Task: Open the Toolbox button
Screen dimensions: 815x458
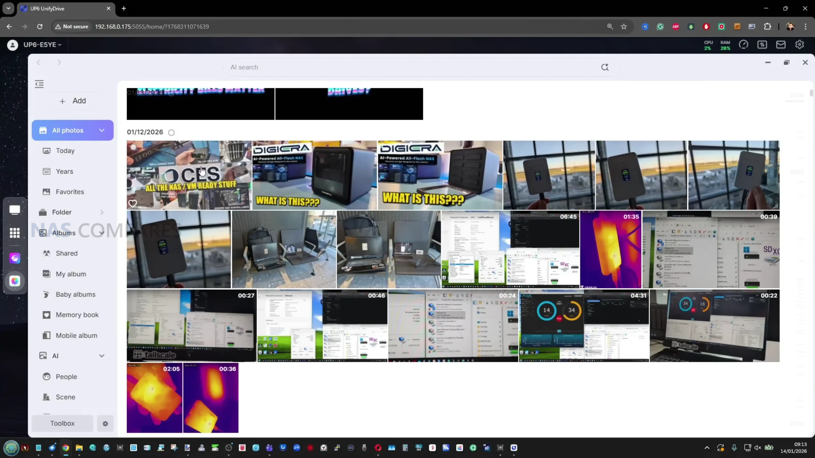Action: 62,423
